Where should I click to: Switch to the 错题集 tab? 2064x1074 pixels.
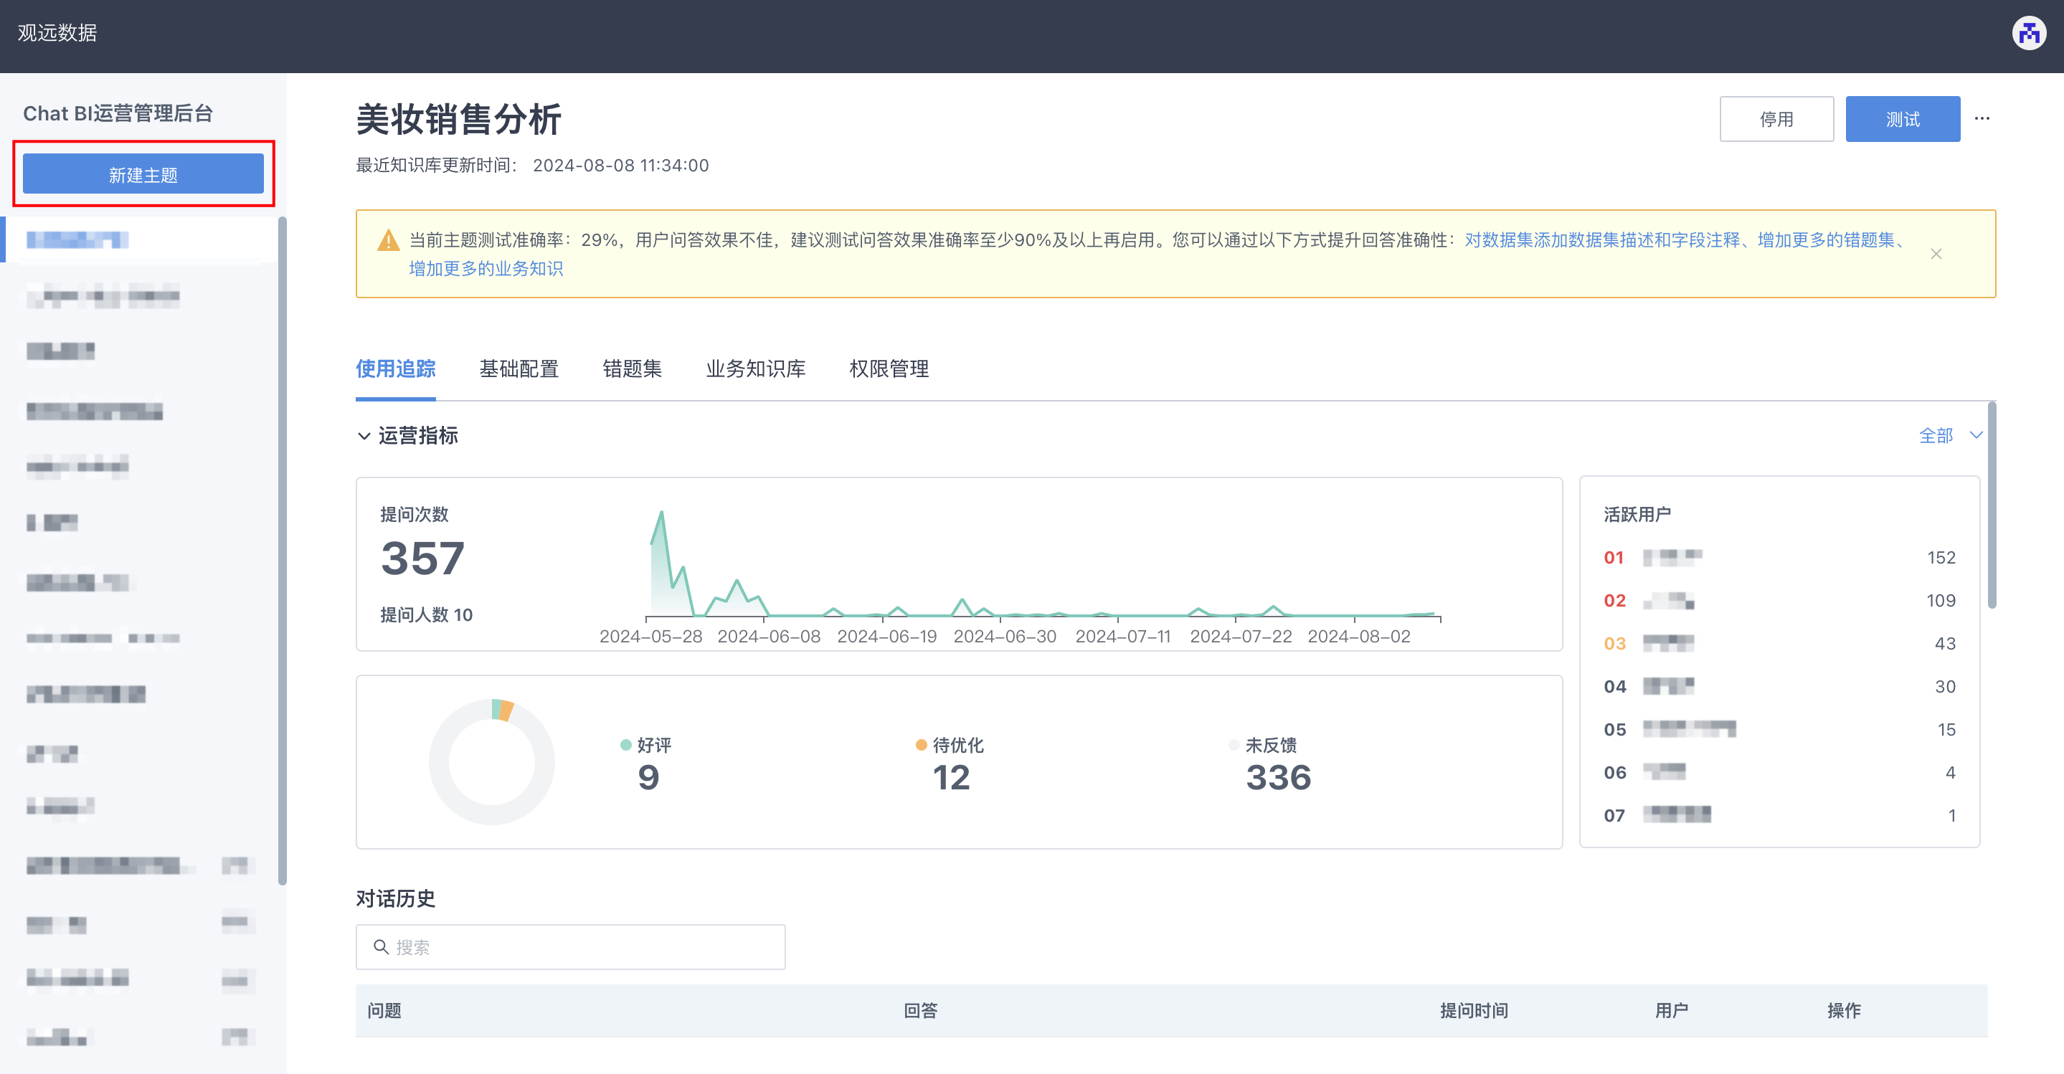[x=632, y=369]
